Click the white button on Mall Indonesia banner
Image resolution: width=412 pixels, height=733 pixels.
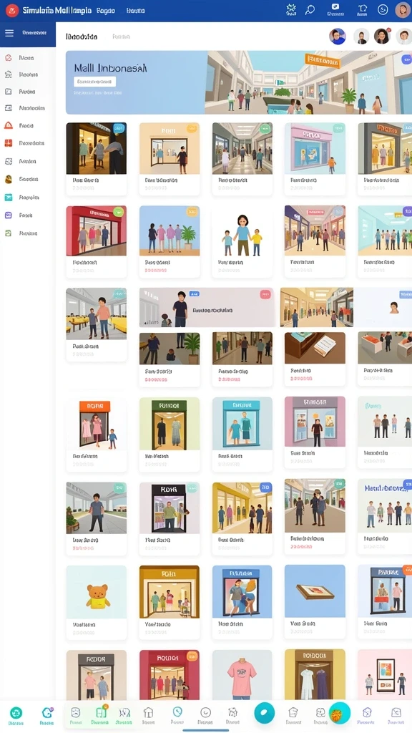pyautogui.click(x=95, y=82)
